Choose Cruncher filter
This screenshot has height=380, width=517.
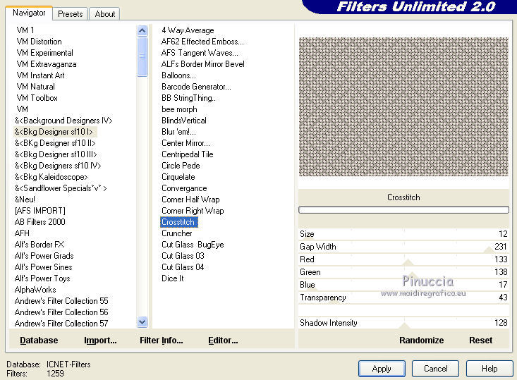[177, 233]
